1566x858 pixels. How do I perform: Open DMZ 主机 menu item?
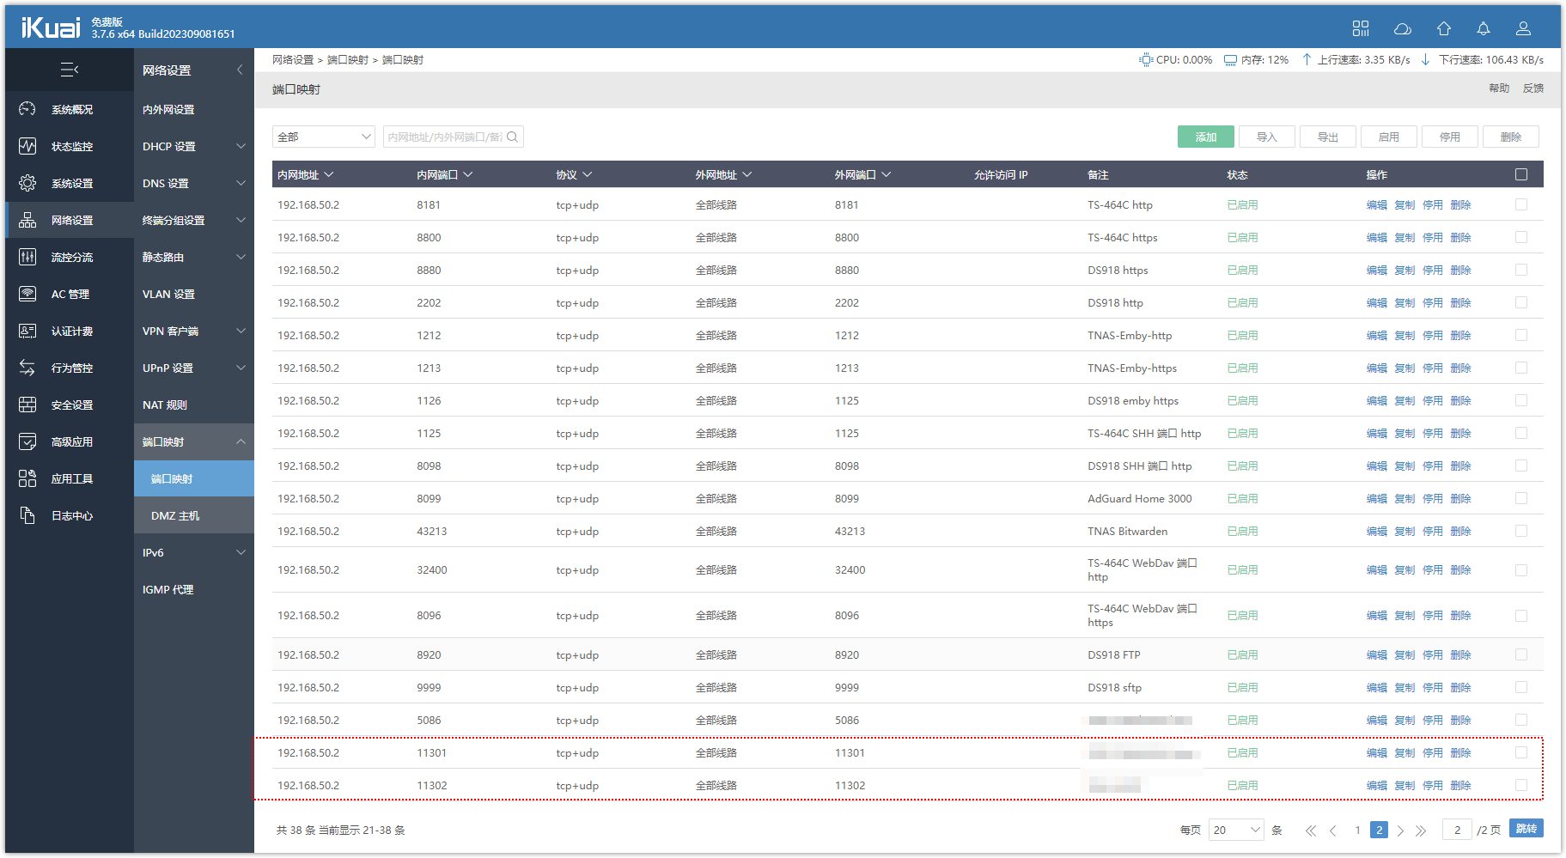coord(194,515)
